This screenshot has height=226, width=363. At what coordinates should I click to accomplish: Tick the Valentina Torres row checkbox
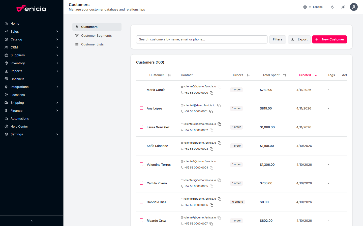click(141, 164)
